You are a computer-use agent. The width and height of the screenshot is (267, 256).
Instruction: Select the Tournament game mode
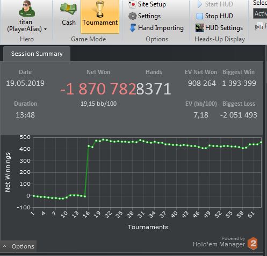click(x=100, y=16)
